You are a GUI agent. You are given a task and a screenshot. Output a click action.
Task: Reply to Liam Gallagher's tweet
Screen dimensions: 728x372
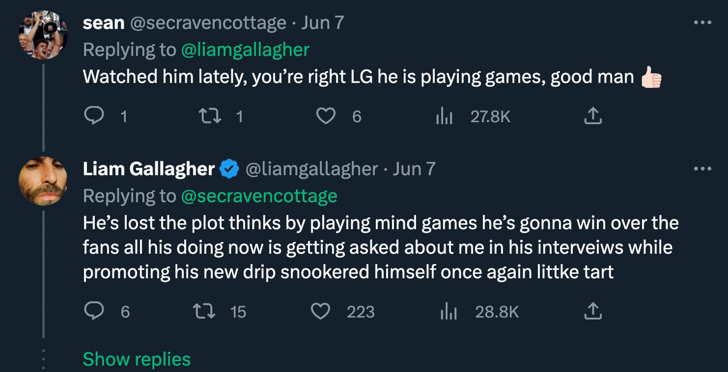pyautogui.click(x=93, y=311)
